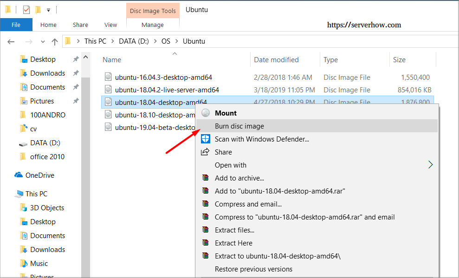This screenshot has height=278, width=459.
Task: Unpin Pictures using its pin icon
Action: [x=76, y=101]
